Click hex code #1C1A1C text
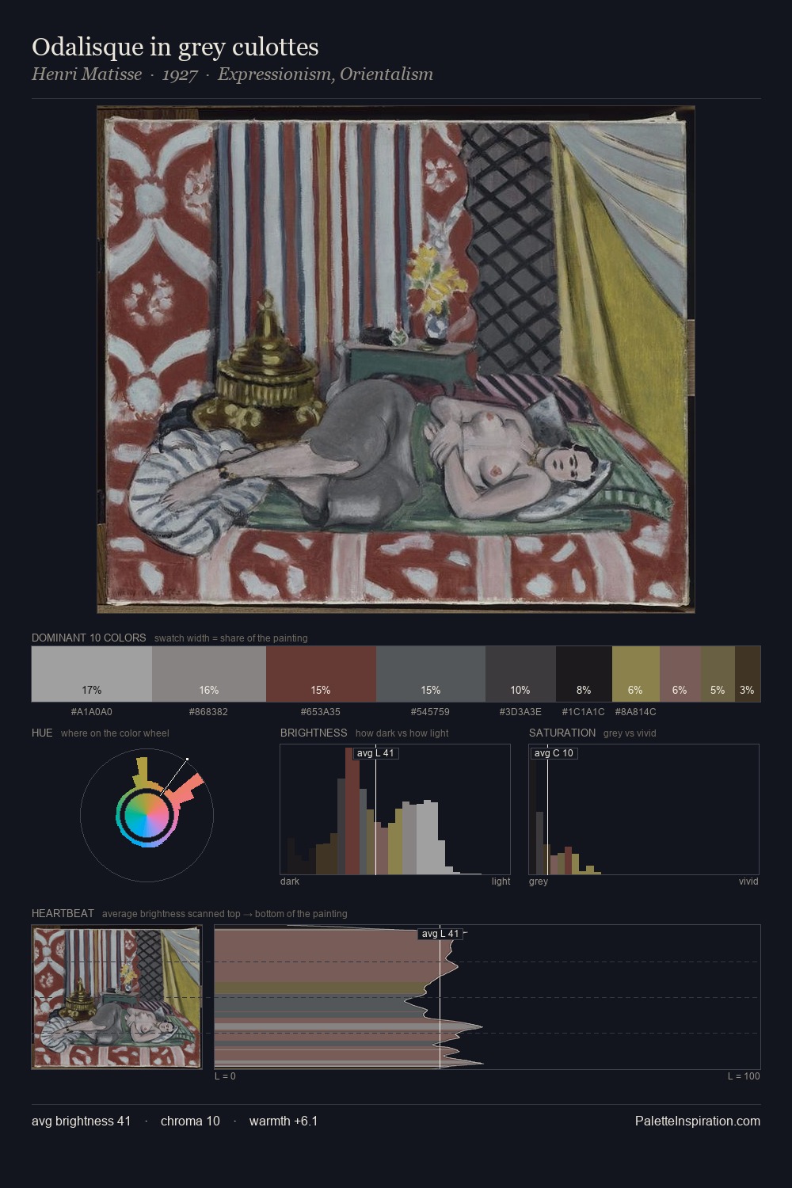 [584, 711]
